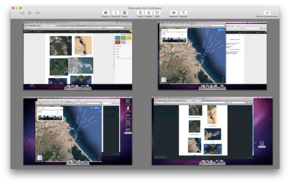Click the Installer package icon
Image resolution: width=290 pixels, height=184 pixels.
(148, 13)
